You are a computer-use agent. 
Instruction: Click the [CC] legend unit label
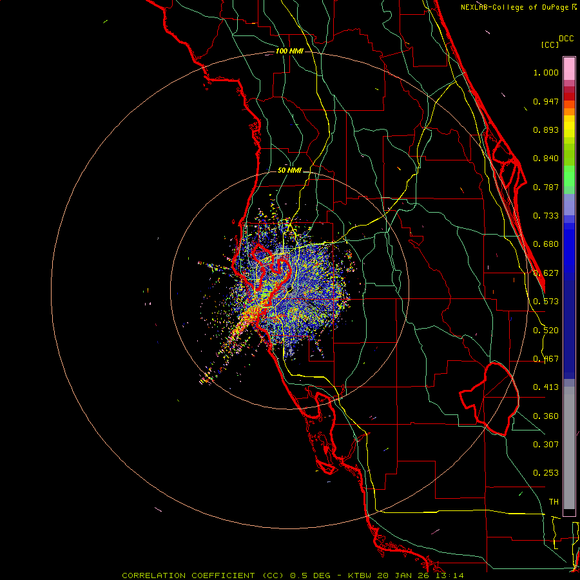tap(550, 44)
